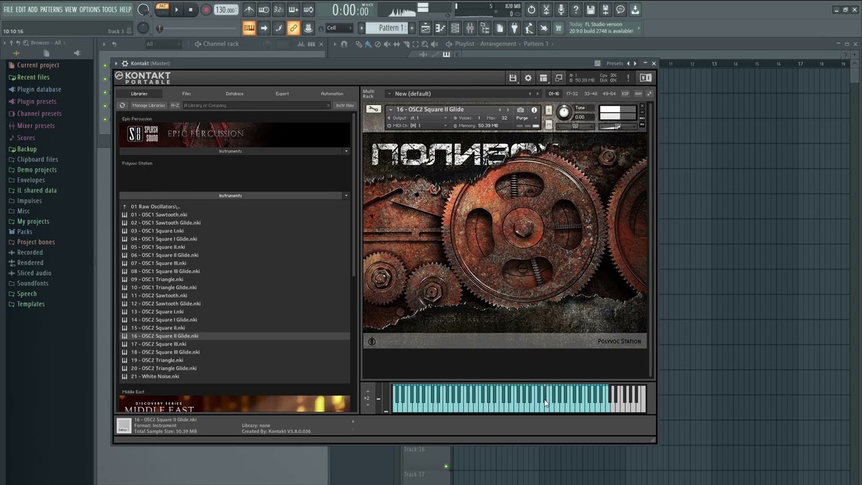This screenshot has height=485, width=862.
Task: Open the Purge dropdown menu
Action: pos(526,118)
